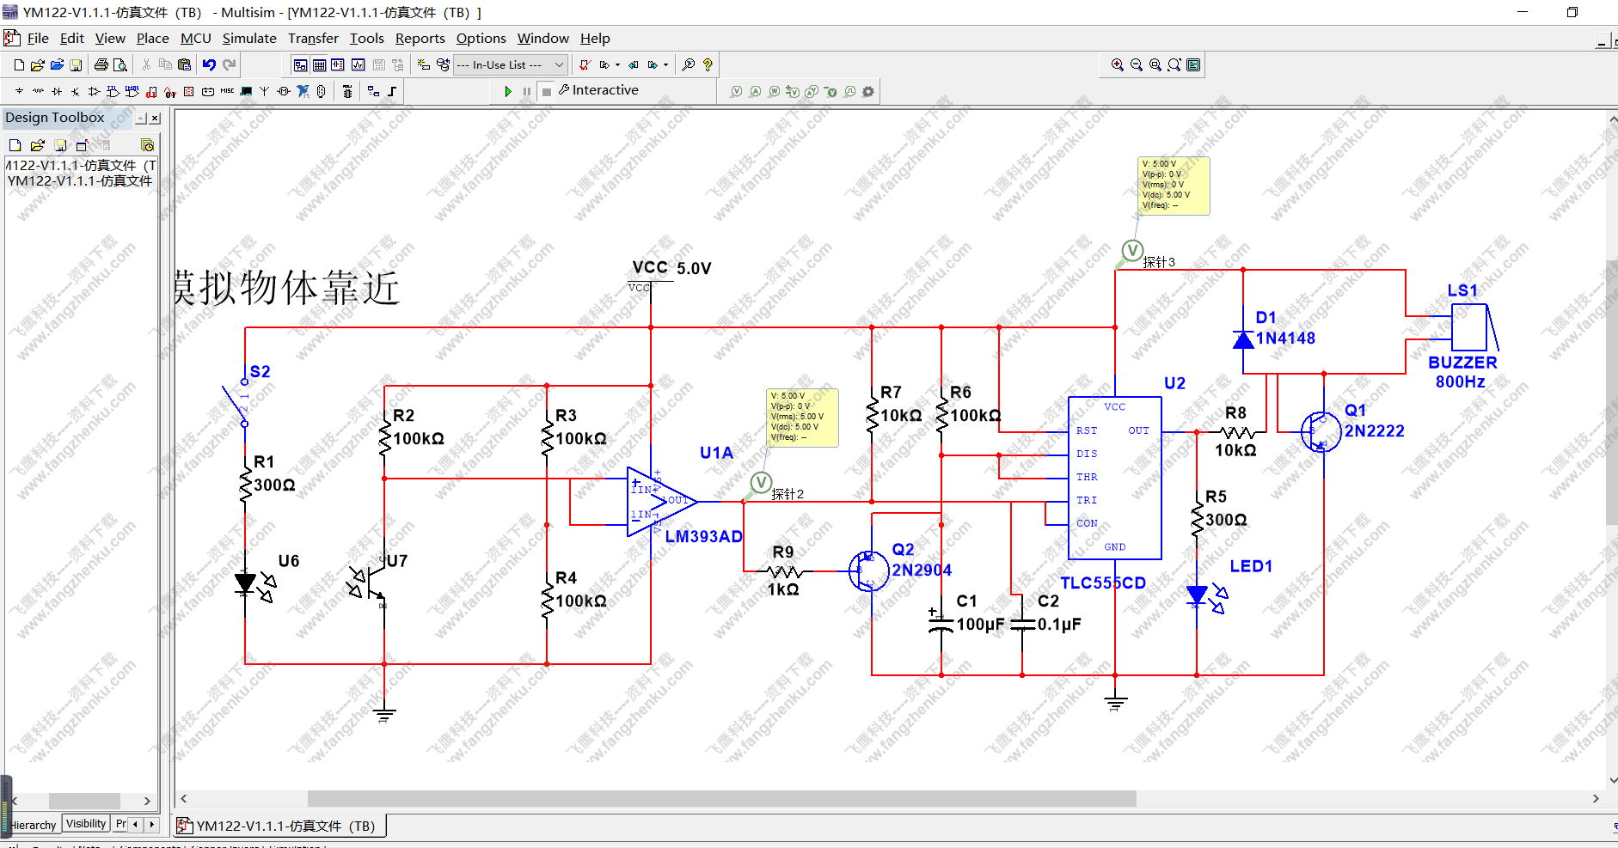Collapse the Design Toolbox panel arrow
The image size is (1618, 848).
142,119
